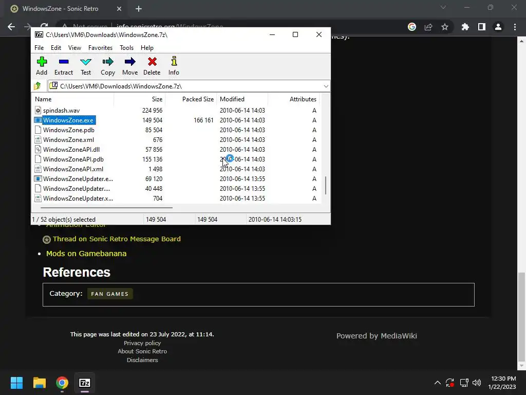Open a new Chrome tab
526x395 pixels.
point(139,9)
